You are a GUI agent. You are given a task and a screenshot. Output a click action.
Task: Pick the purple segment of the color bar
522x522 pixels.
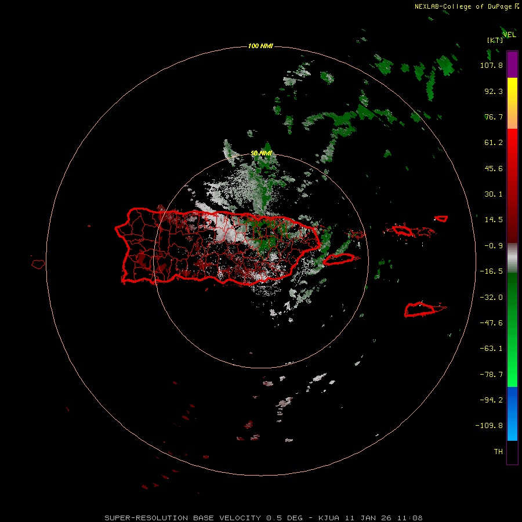click(x=512, y=64)
